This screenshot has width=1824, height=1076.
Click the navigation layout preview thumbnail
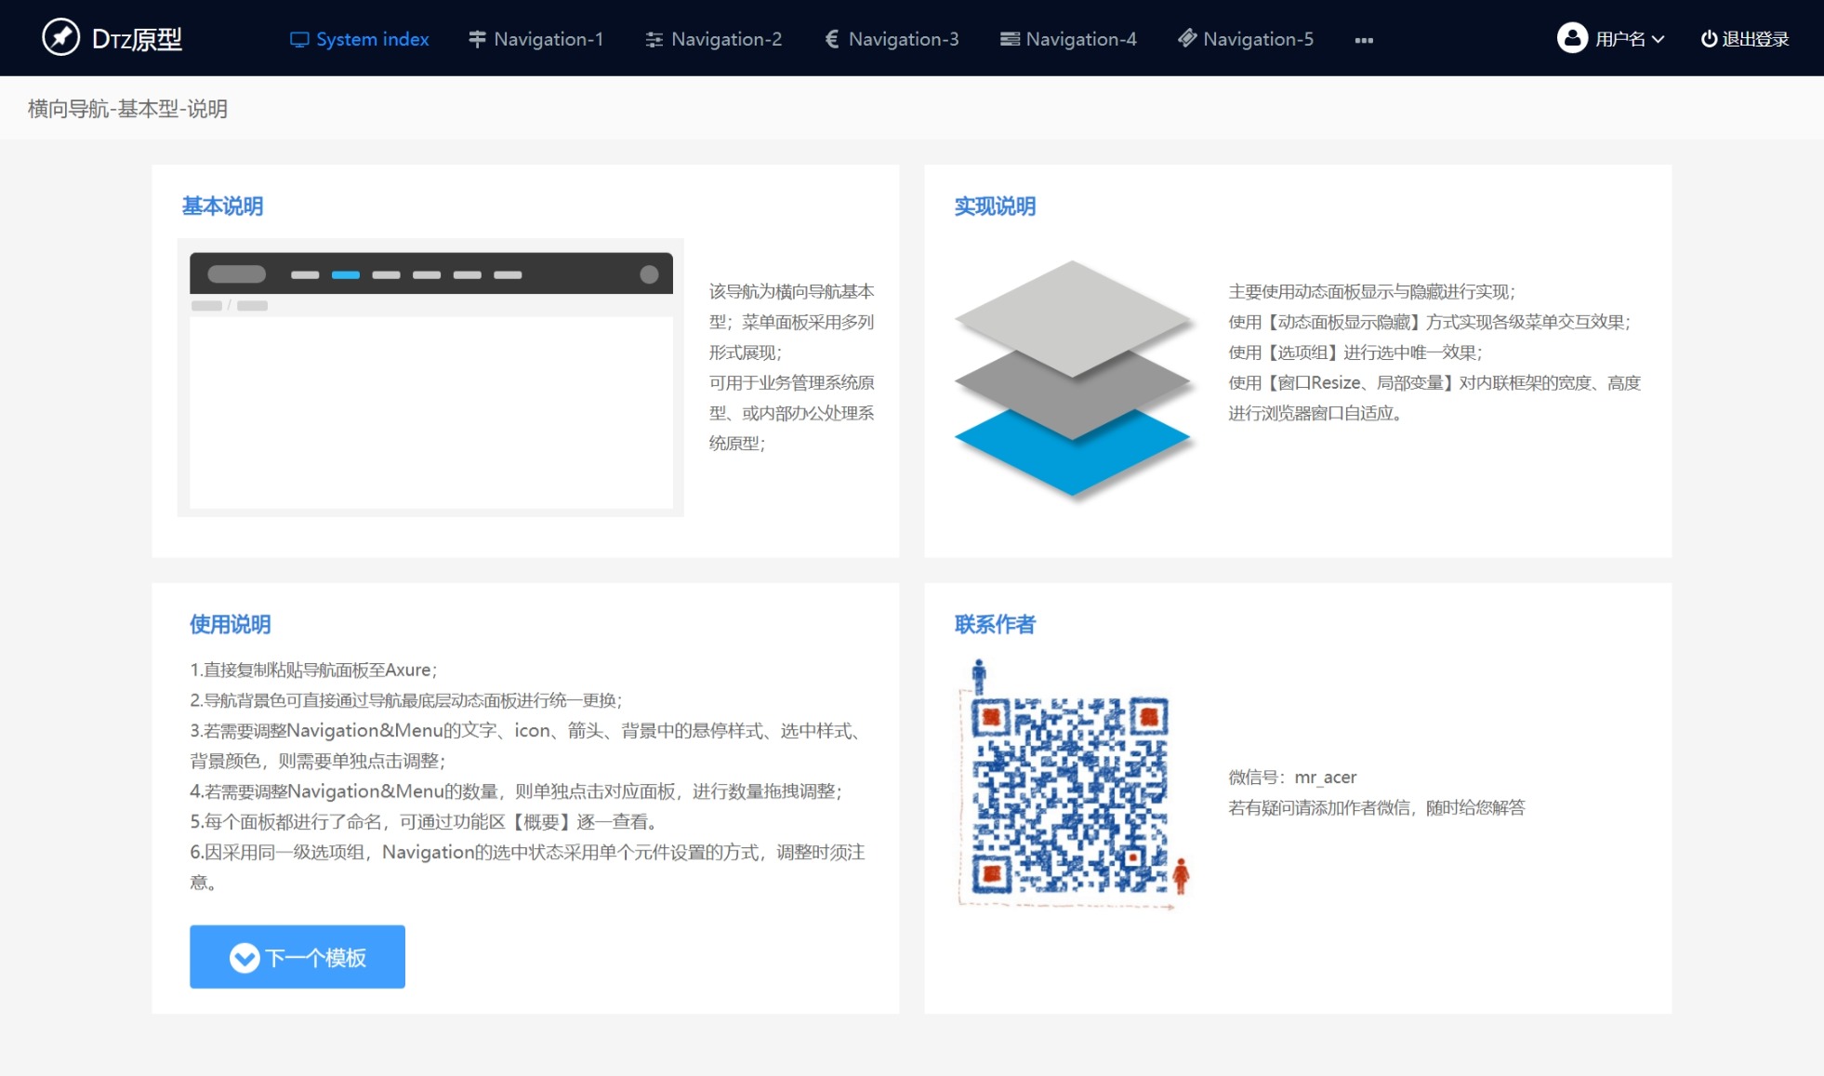point(430,378)
